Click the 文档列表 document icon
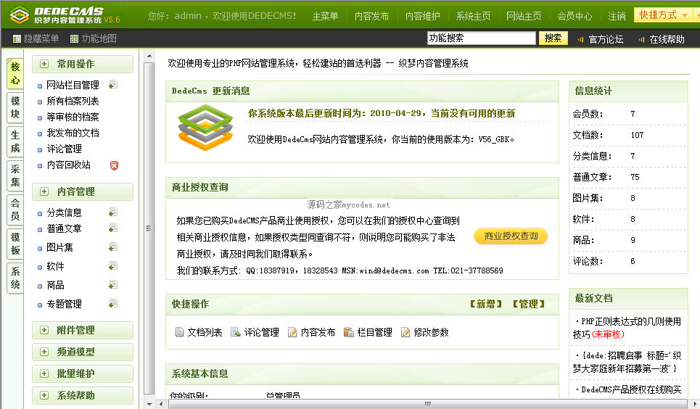 coord(179,331)
